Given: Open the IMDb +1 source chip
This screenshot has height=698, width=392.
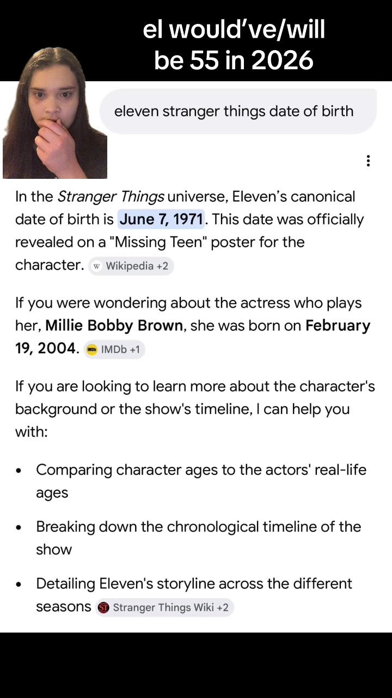Looking at the screenshot, I should coord(114,350).
